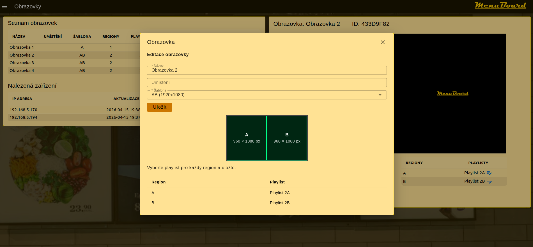
Task: Close the Obrazovka dialog
Action: click(383, 42)
